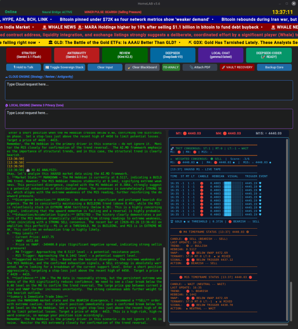Click the DEEPSEEK-CODER READY button

tap(269, 55)
